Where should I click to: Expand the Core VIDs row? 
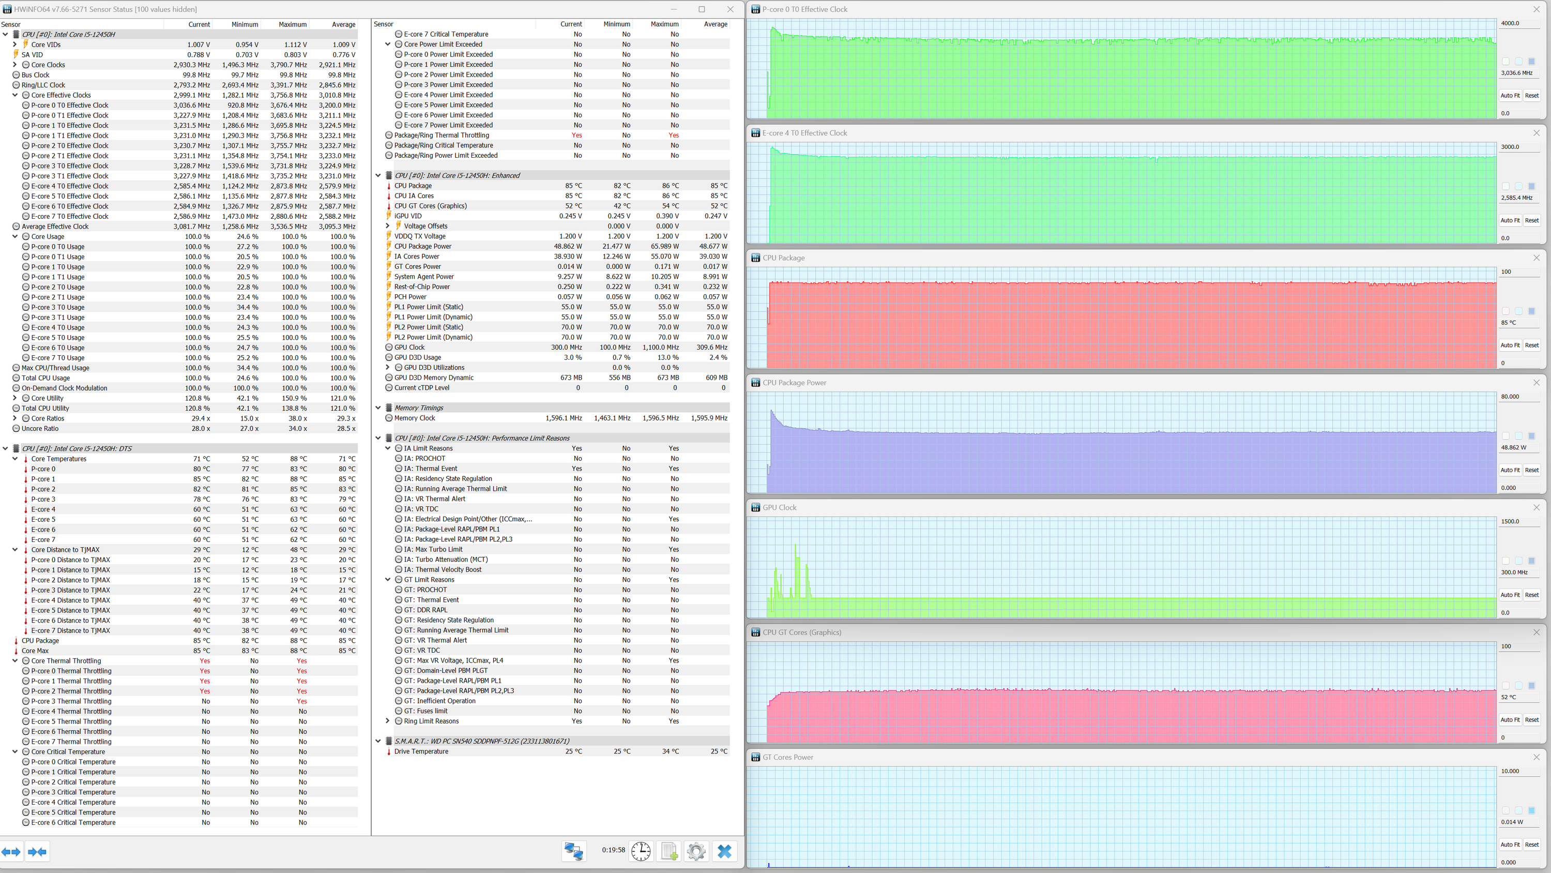(15, 44)
